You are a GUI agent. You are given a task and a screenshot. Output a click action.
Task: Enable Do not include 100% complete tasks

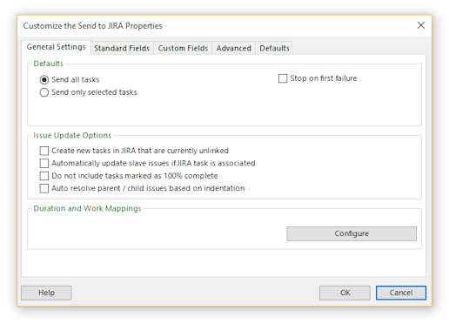click(x=44, y=176)
